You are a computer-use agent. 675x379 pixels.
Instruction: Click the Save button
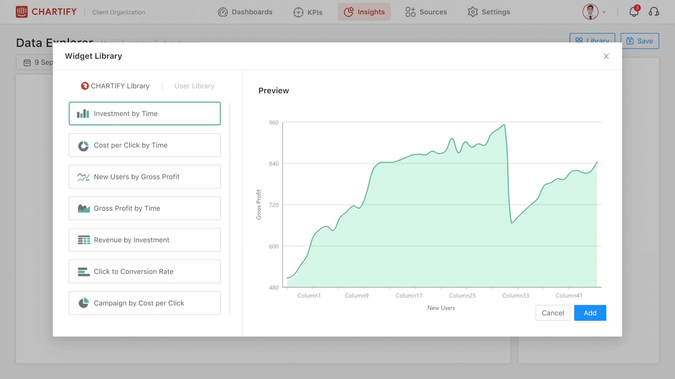click(x=640, y=41)
